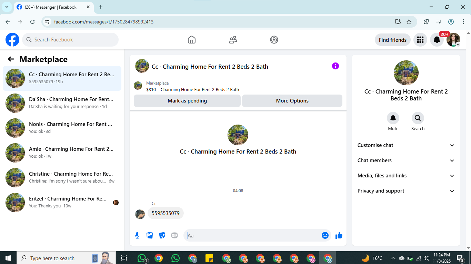Open Chrome profile icon in toolbar
Viewport: 471px width, 264px height.
tap(451, 22)
